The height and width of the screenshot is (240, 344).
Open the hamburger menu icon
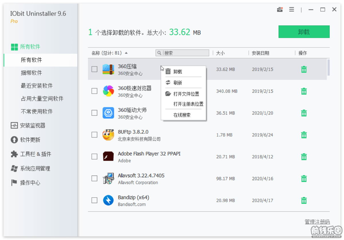[291, 9]
